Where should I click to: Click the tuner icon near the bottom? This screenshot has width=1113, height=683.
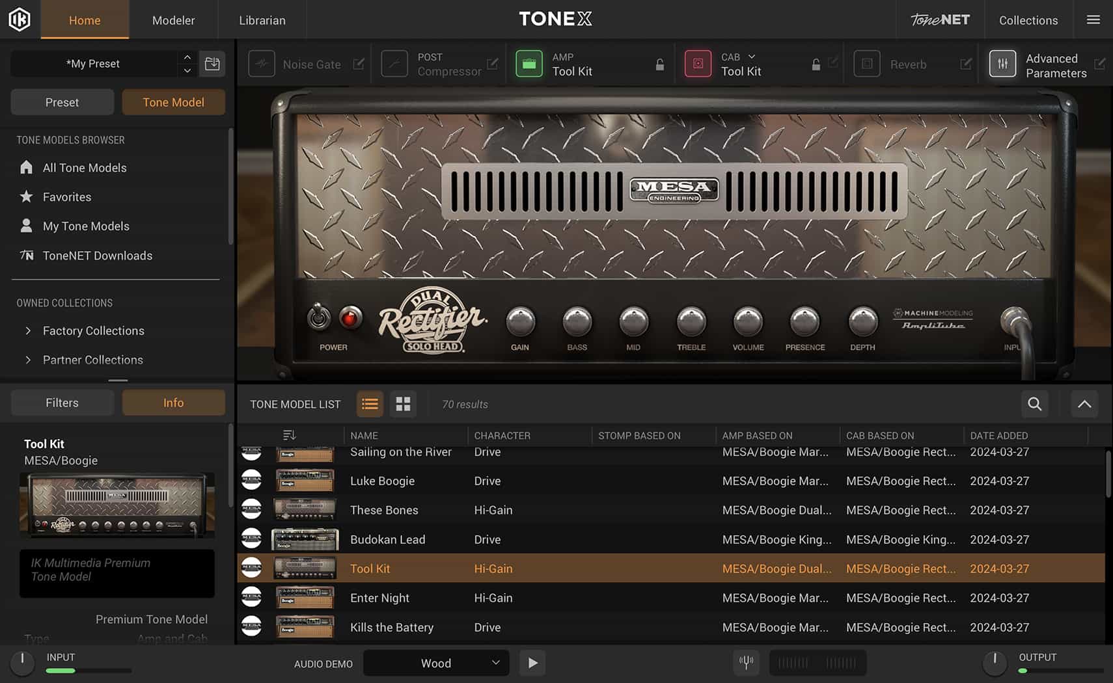(746, 663)
